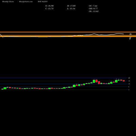
Task: Click the price axis label 16
Action: pos(129,81)
